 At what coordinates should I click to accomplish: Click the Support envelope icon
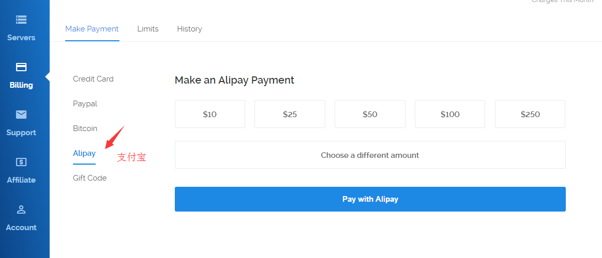click(21, 115)
